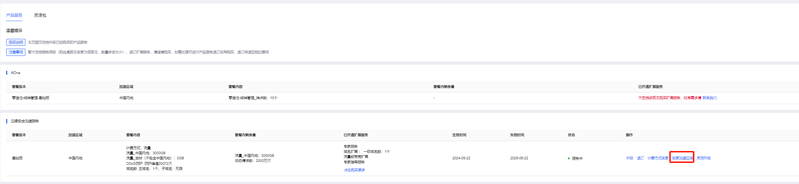The image size is (799, 184).
Task: Click the 动态请求数: 2000万次 value
Action: (253, 161)
